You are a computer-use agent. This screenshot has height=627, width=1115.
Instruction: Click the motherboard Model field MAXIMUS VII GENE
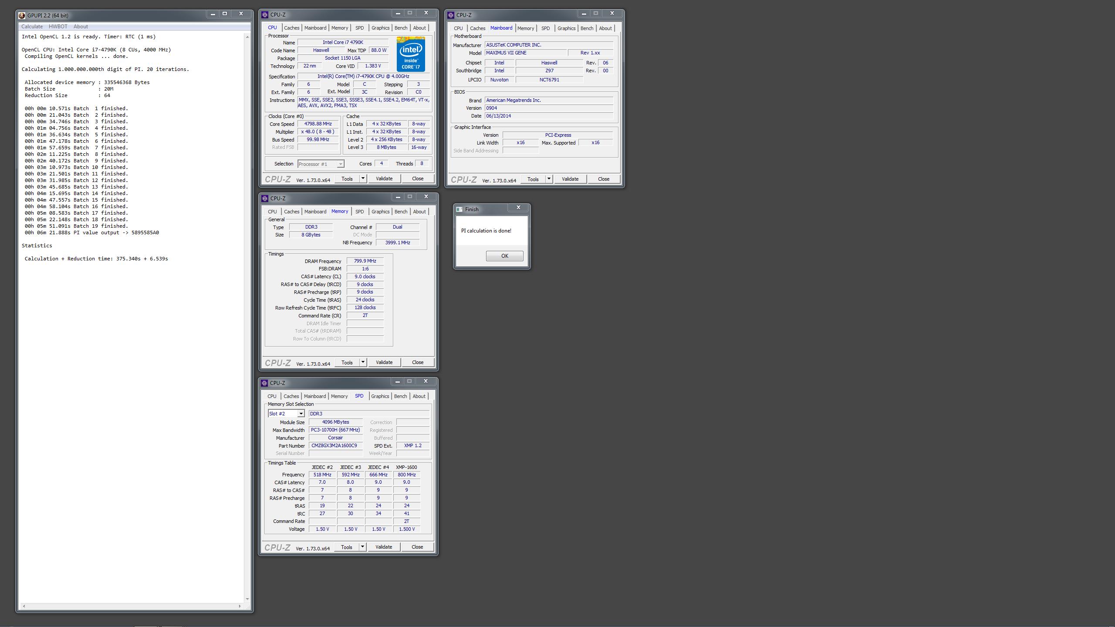click(x=526, y=53)
